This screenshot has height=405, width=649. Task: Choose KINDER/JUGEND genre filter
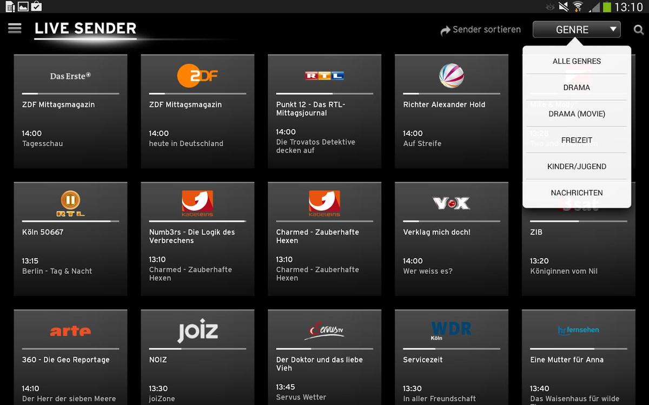[577, 166]
